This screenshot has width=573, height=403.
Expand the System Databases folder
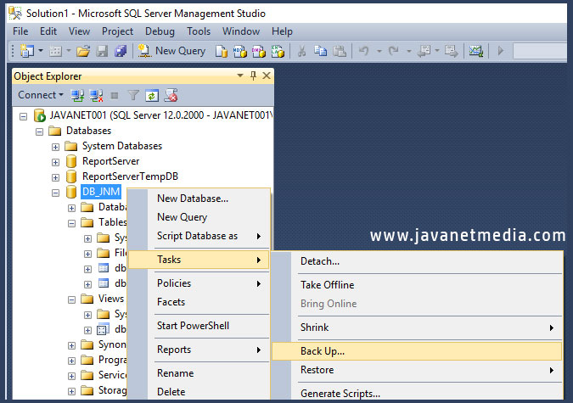pos(55,147)
